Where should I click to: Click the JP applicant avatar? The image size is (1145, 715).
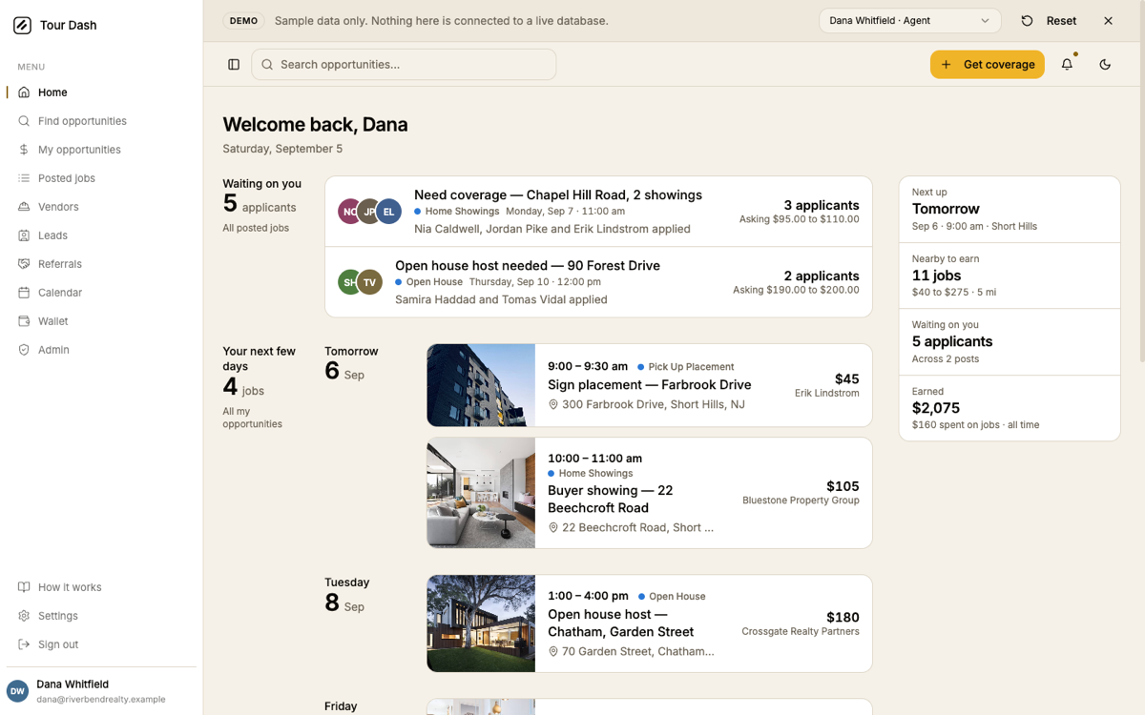(x=369, y=212)
